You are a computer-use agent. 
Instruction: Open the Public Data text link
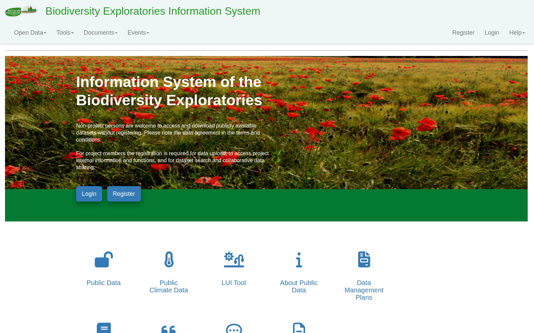103,283
